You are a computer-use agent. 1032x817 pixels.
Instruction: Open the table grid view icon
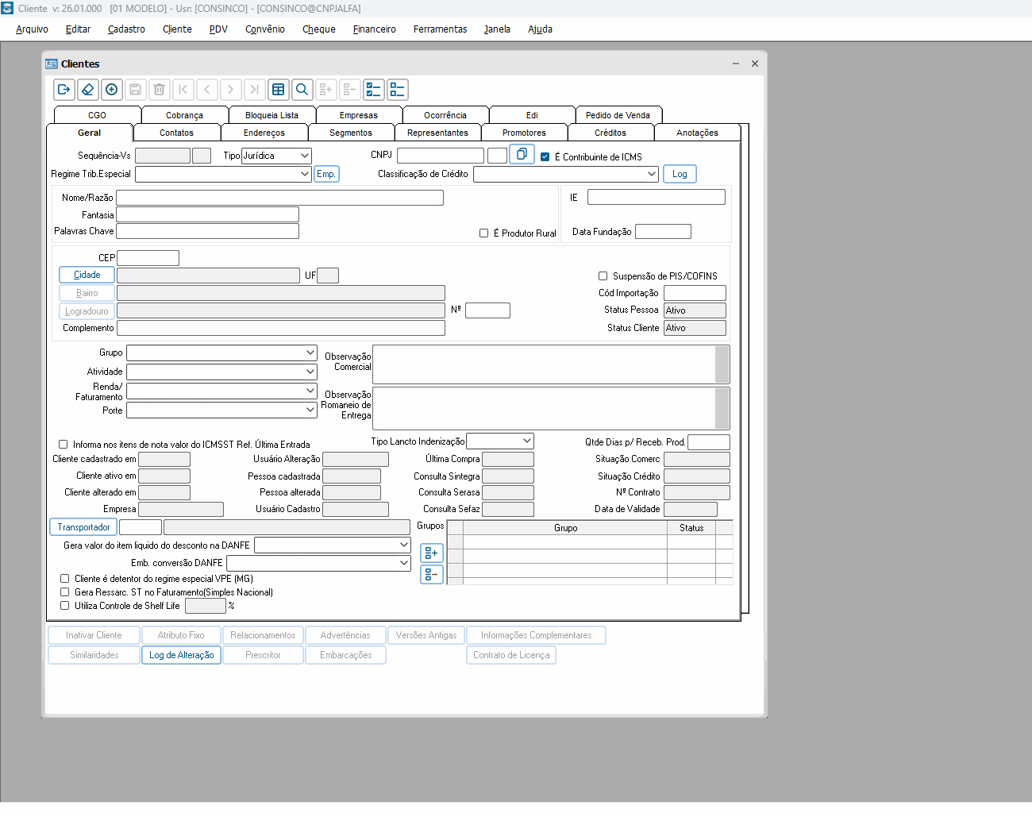coord(279,90)
